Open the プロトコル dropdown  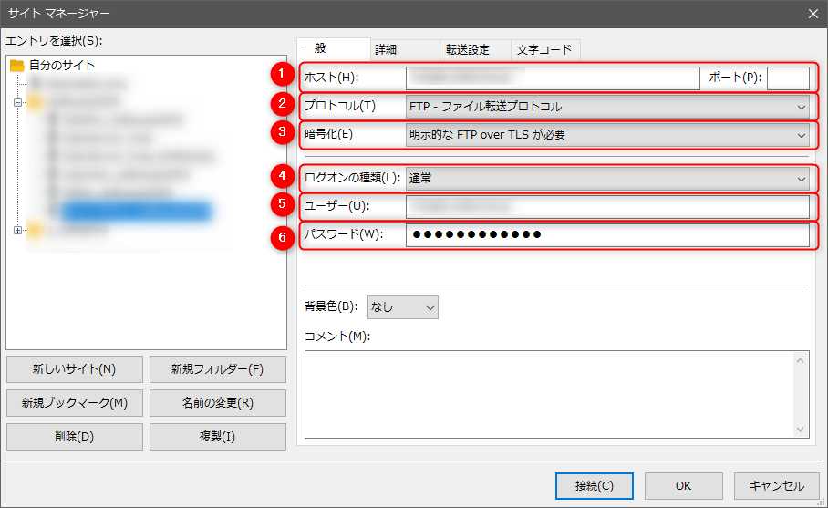point(606,106)
